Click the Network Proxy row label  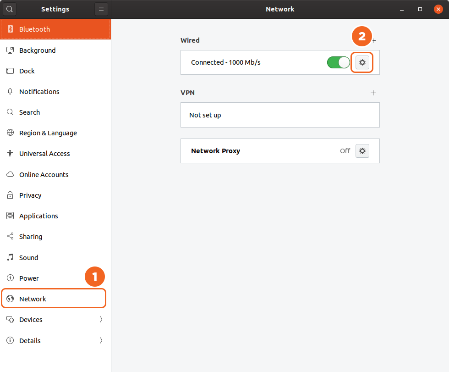(215, 151)
